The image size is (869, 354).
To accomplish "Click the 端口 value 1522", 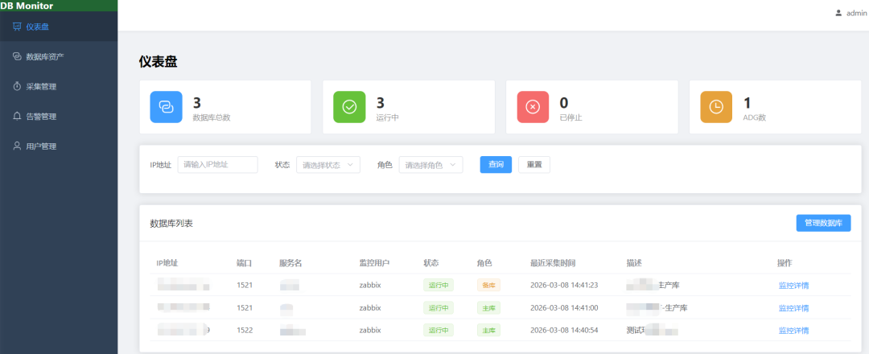I will pos(245,330).
